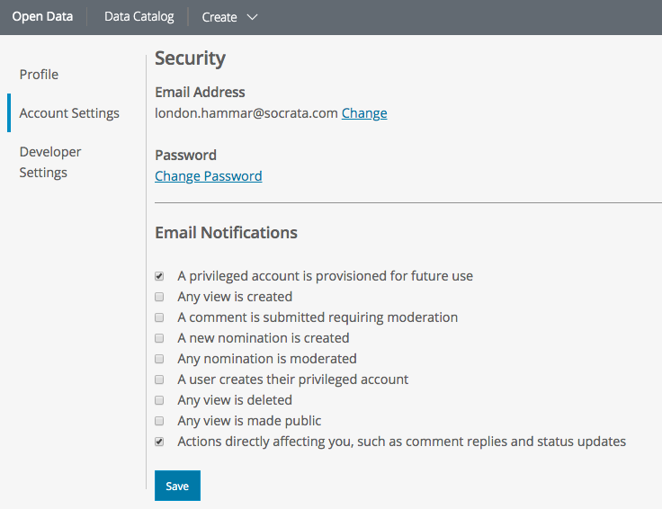Enable 'Any view is created' notification

click(x=159, y=297)
